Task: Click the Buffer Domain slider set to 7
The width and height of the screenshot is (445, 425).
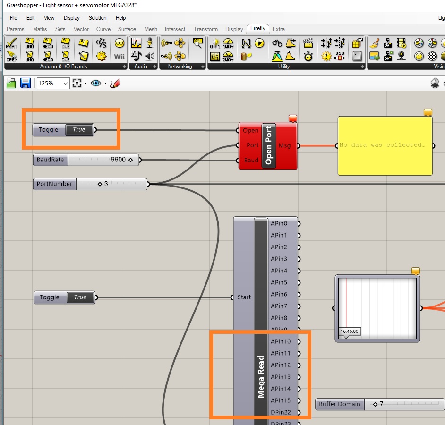Action: tap(380, 404)
